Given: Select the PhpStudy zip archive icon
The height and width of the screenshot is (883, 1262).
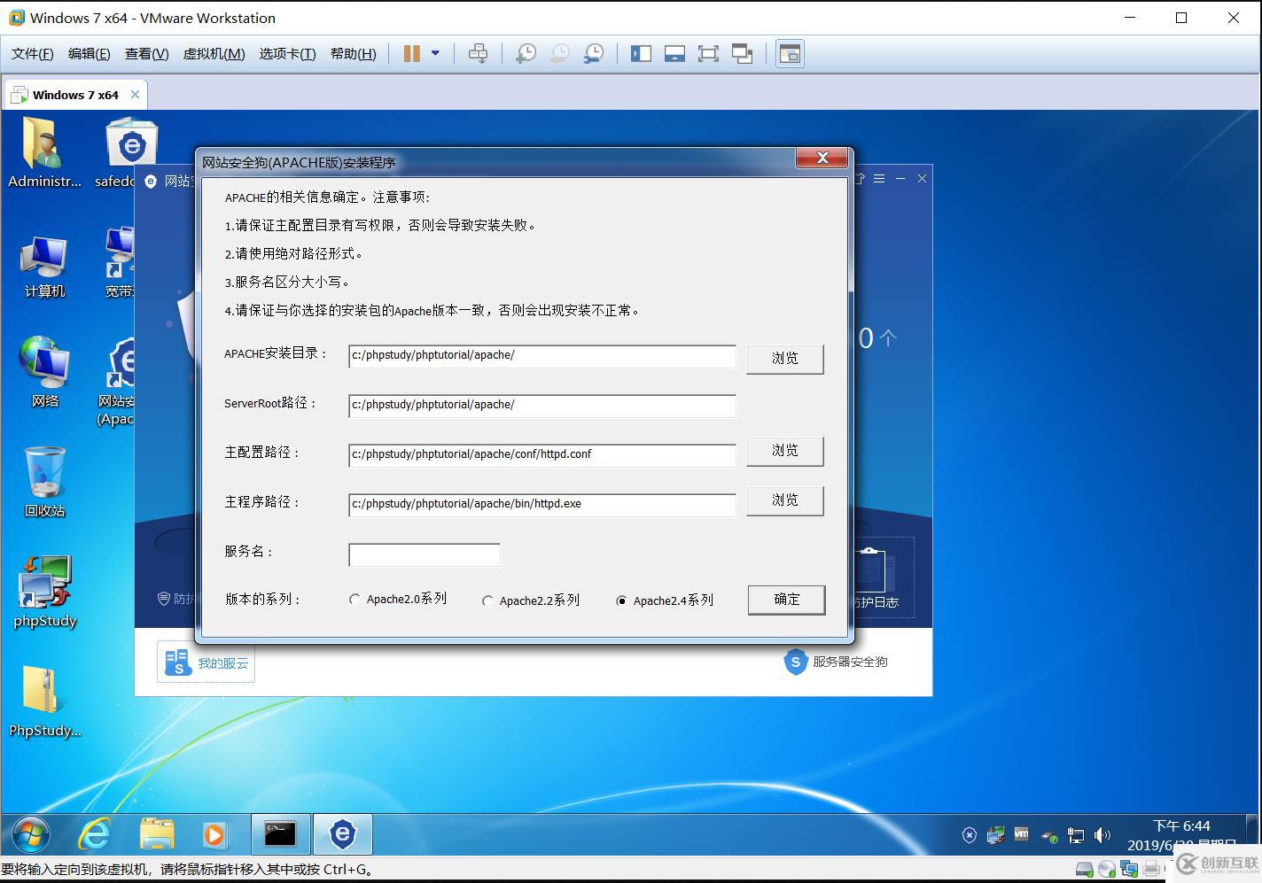Looking at the screenshot, I should 44,701.
